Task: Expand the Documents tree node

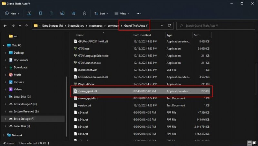Action: [5, 60]
